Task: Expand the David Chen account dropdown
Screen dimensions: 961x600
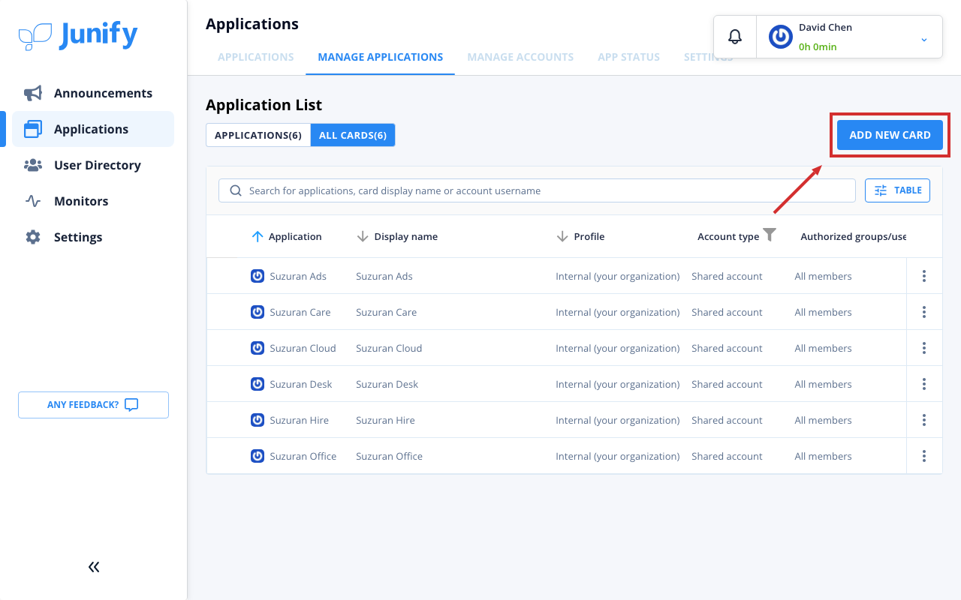Action: click(924, 39)
